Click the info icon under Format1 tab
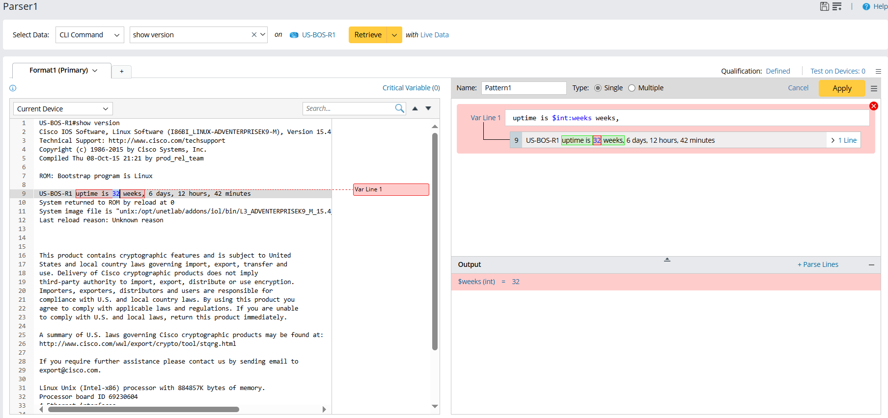The width and height of the screenshot is (888, 418). click(x=13, y=88)
